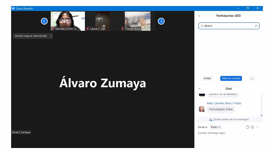This screenshot has width=274, height=154.
Task: Click Silenciar a todos button
Action: point(231,78)
